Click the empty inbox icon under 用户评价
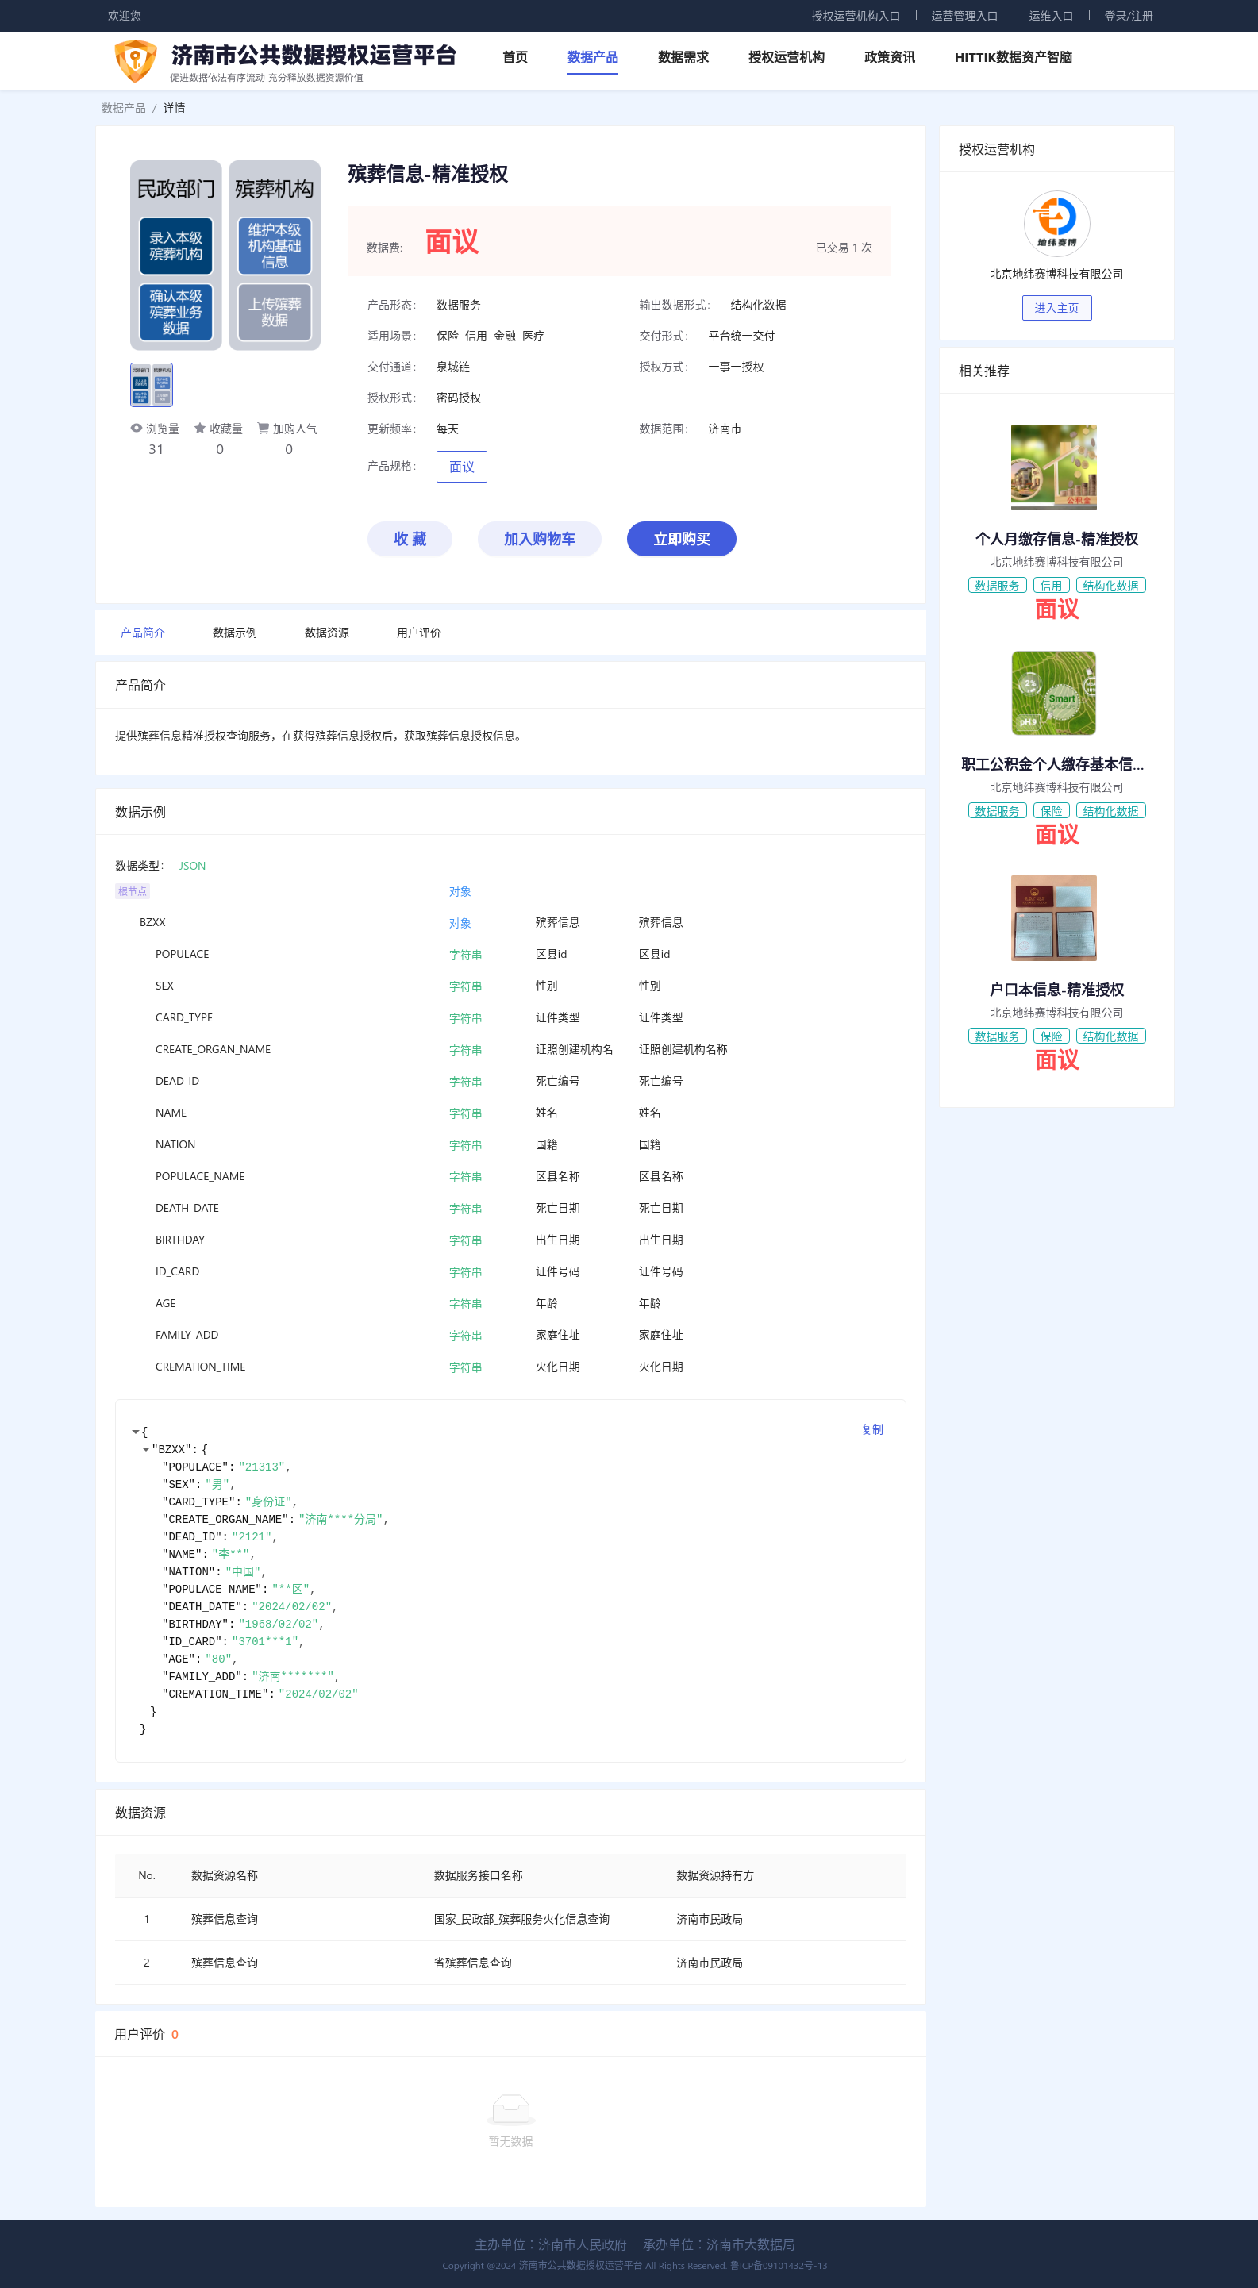 point(510,2109)
